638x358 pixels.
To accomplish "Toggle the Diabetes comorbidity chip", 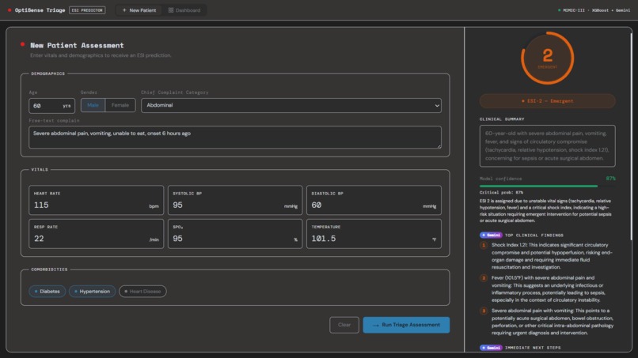I will [x=47, y=292].
